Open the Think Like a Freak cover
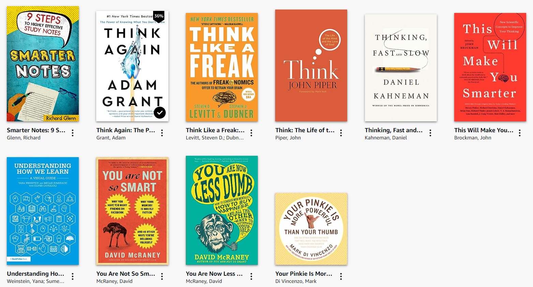This screenshot has height=287, width=533. pyautogui.click(x=222, y=67)
